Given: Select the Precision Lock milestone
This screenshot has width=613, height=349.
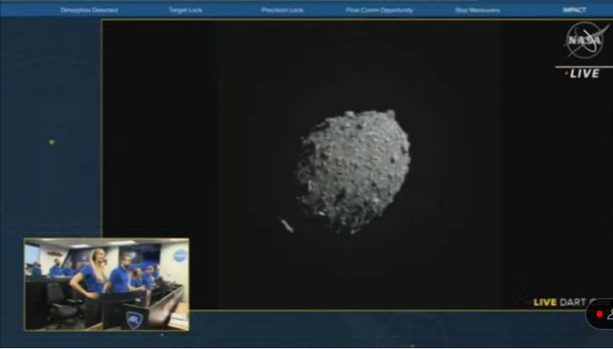Looking at the screenshot, I should click(283, 11).
